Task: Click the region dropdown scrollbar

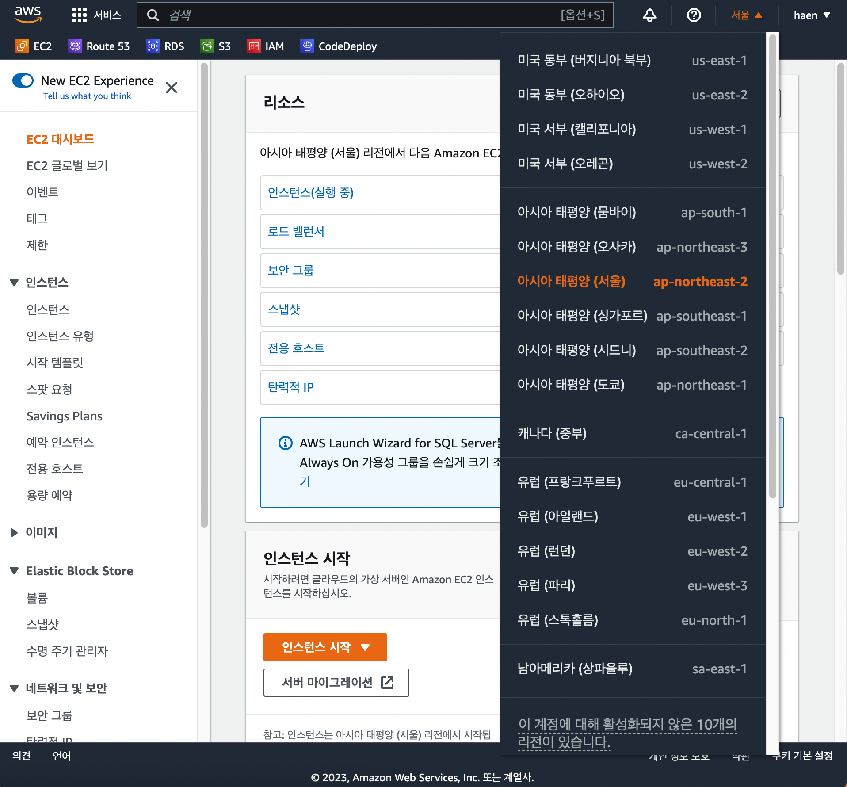Action: click(x=773, y=266)
